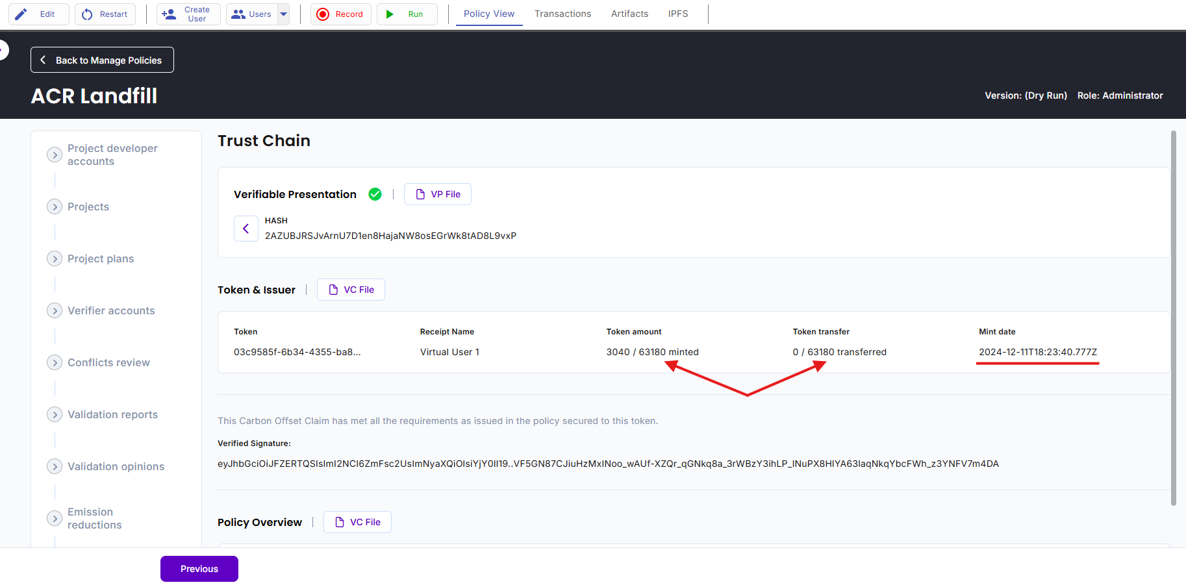Click the green verified checkmark icon
This screenshot has height=587, width=1186.
pyautogui.click(x=375, y=194)
